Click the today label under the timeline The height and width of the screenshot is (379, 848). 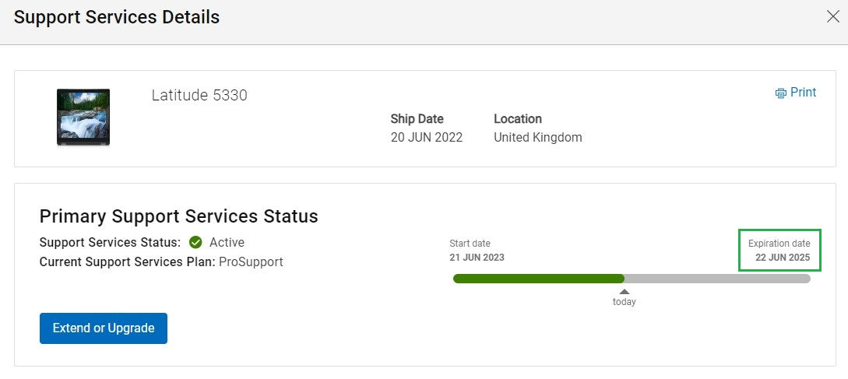(624, 302)
